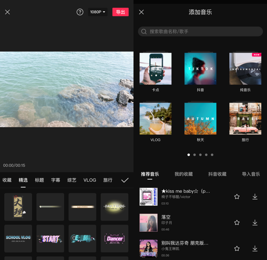The image size is (267, 260).
Task: Select the grey line bar text template
Action: pyautogui.click(x=50, y=207)
